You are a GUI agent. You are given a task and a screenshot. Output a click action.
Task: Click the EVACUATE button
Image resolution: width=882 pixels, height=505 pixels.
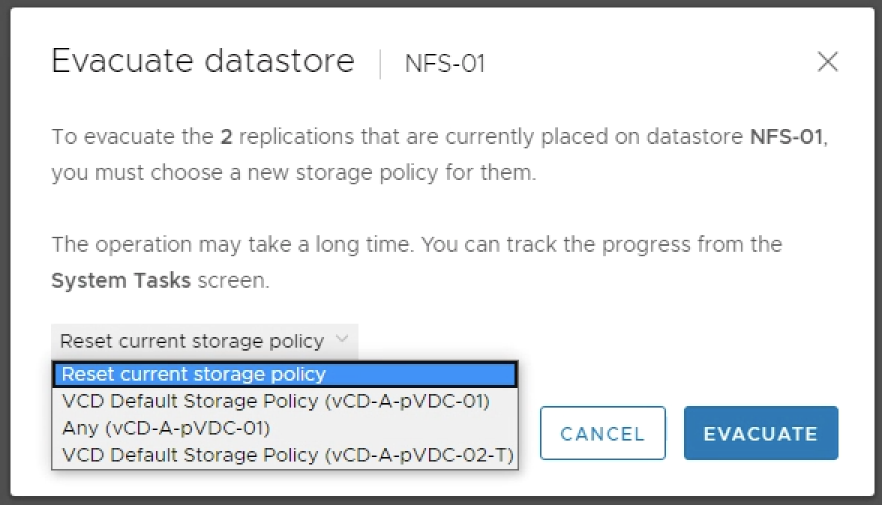pos(760,433)
